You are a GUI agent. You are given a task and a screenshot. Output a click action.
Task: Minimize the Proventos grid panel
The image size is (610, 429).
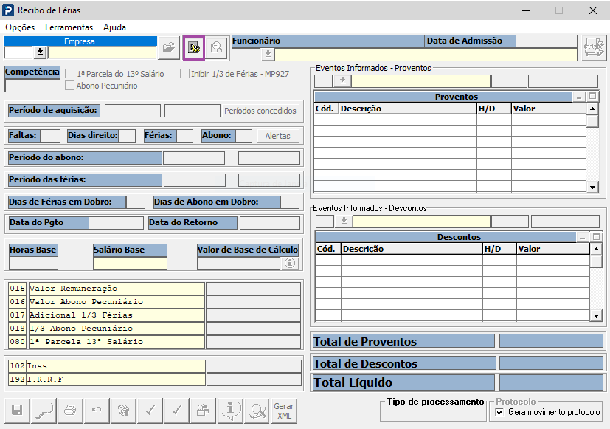point(579,97)
